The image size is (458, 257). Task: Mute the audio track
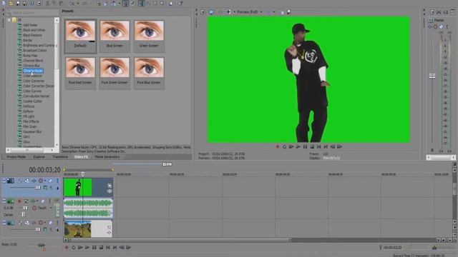(x=43, y=201)
